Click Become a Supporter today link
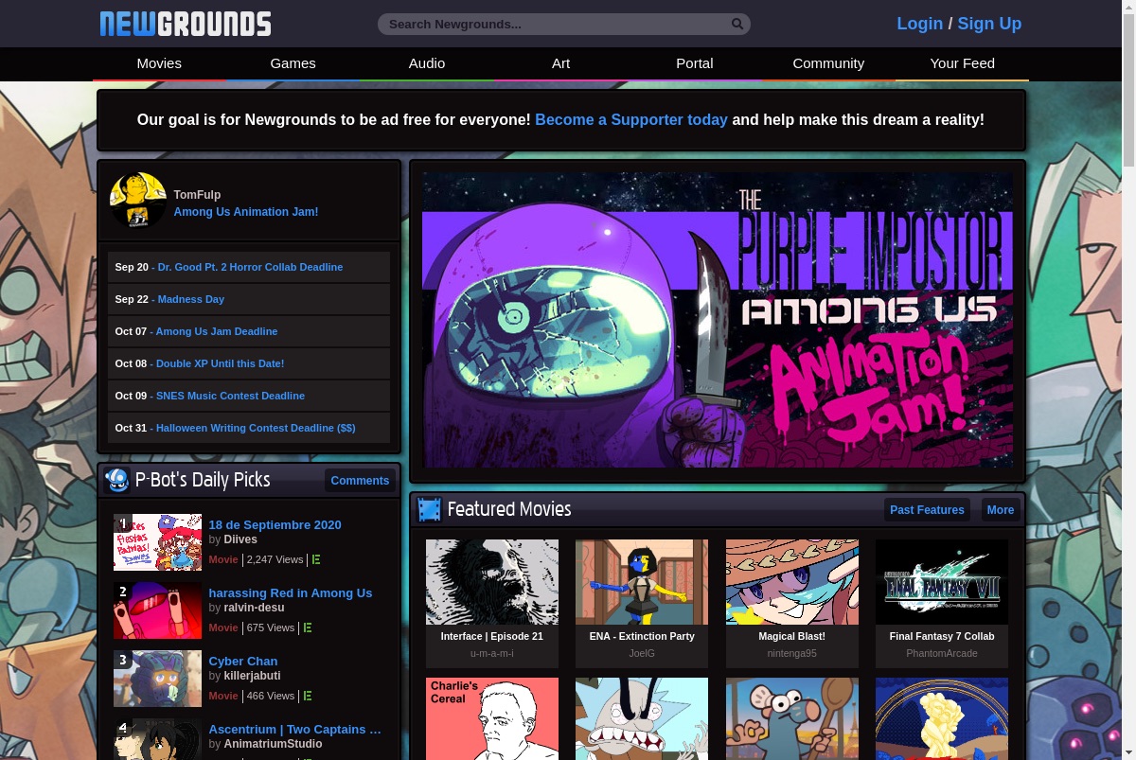The height and width of the screenshot is (760, 1136). click(631, 119)
